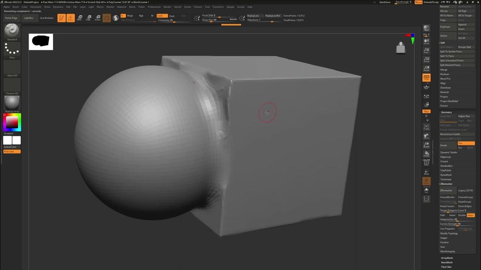Open the Tool menu
This screenshot has width=481, height=270.
coord(207,7)
